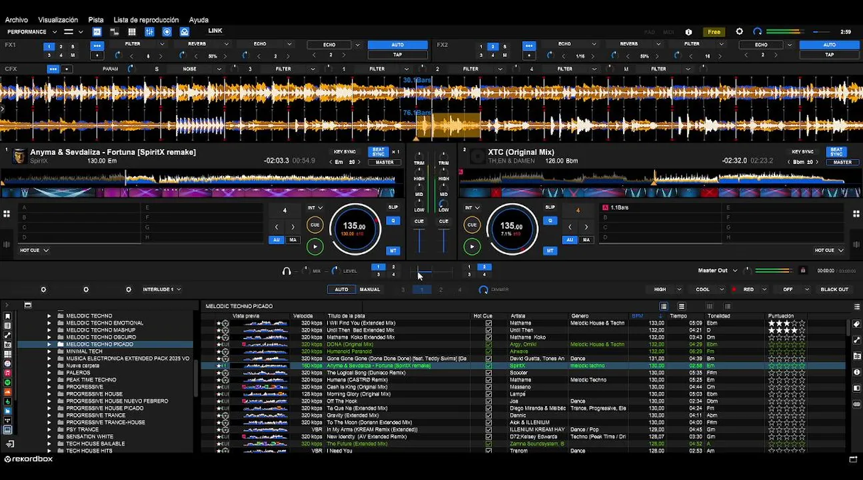Click the headphones cue icon
The width and height of the screenshot is (863, 480).
tap(287, 271)
